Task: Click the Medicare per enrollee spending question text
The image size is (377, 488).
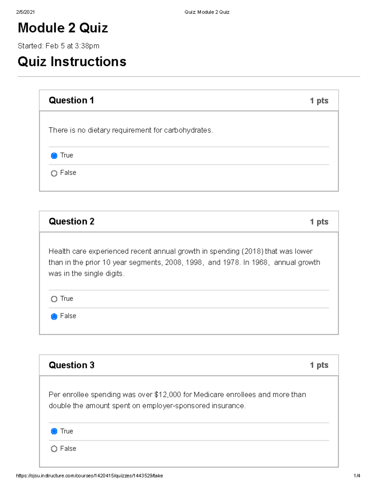Action: coord(177,400)
